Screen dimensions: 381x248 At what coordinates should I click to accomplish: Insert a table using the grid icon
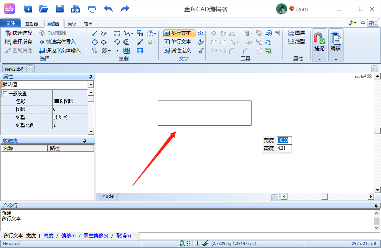(x=140, y=51)
